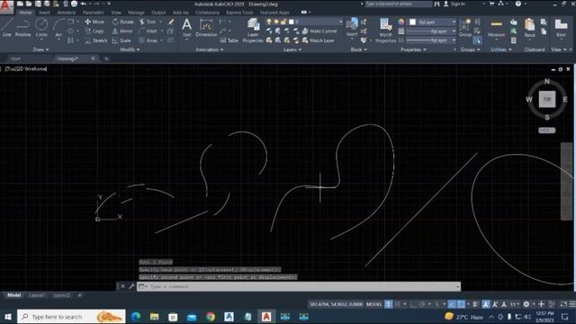The height and width of the screenshot is (324, 576).
Task: Click the Array command
Action: [148, 40]
